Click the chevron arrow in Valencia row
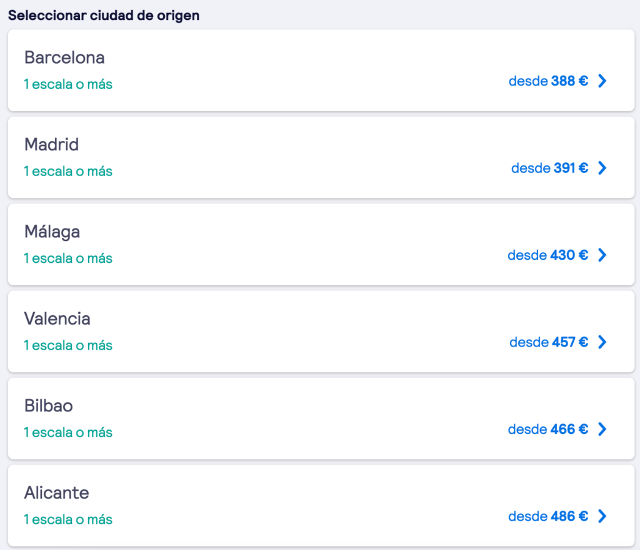Image resolution: width=640 pixels, height=550 pixels. (602, 342)
